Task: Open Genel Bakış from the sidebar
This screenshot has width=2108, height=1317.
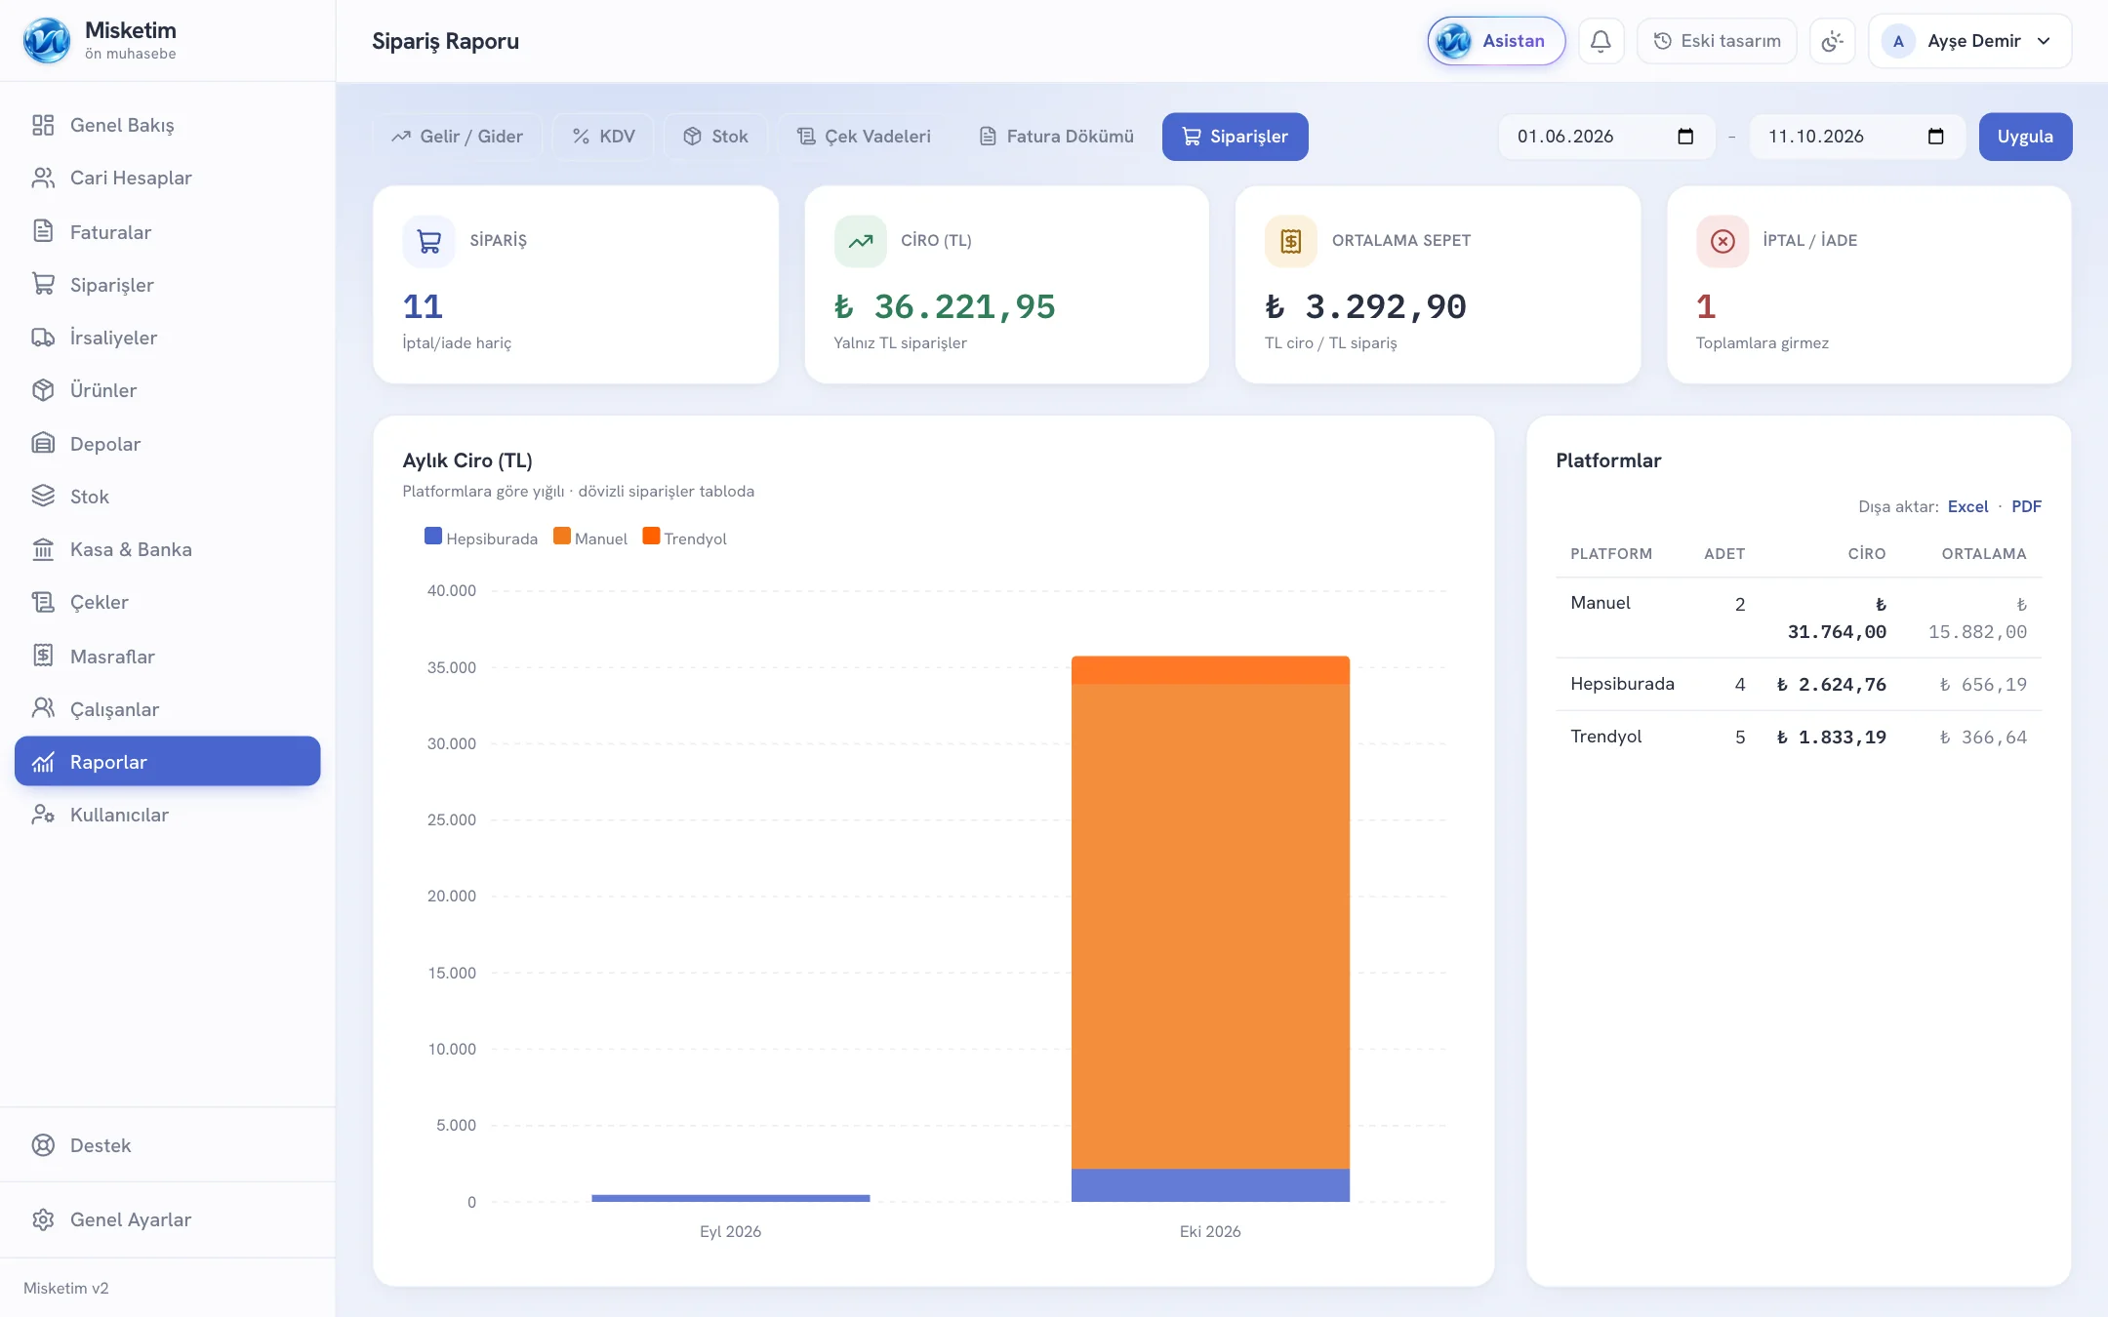Action: pos(167,125)
